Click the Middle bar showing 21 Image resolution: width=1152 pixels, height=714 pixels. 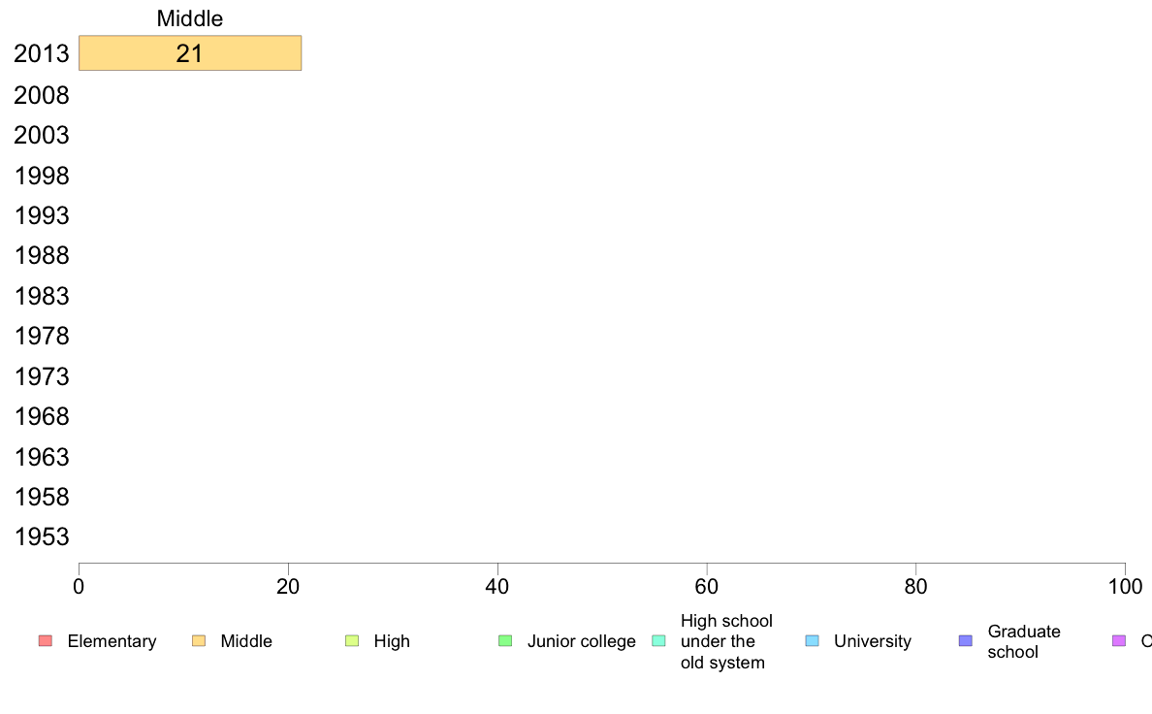(190, 53)
